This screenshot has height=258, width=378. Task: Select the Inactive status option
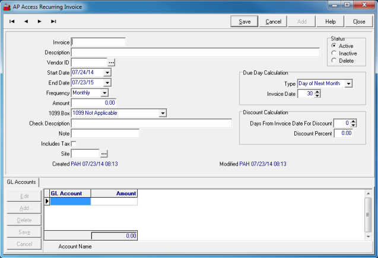pyautogui.click(x=334, y=53)
